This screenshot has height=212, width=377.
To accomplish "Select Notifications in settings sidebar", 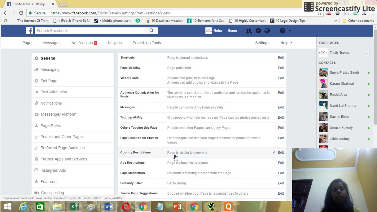I will pos(73,103).
